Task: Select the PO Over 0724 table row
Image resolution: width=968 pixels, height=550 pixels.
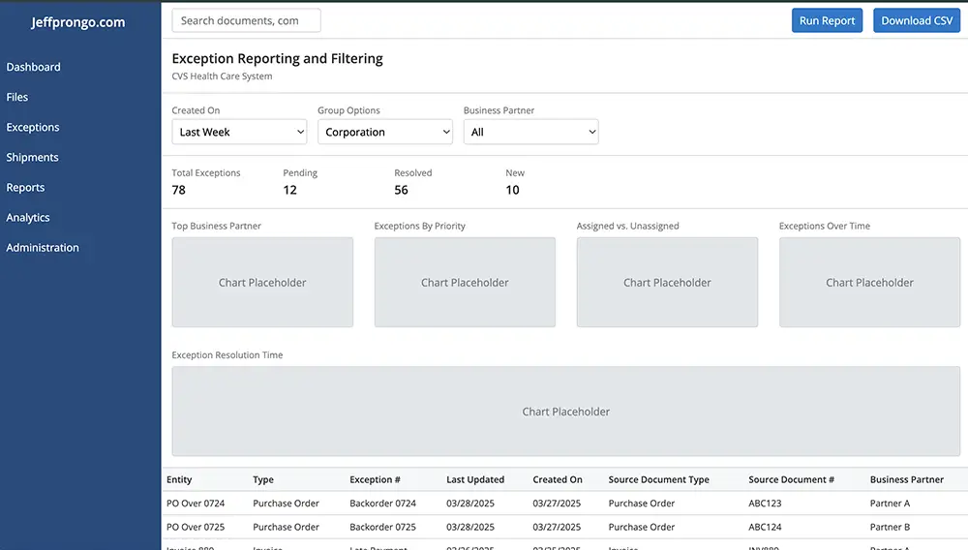Action: (564, 504)
